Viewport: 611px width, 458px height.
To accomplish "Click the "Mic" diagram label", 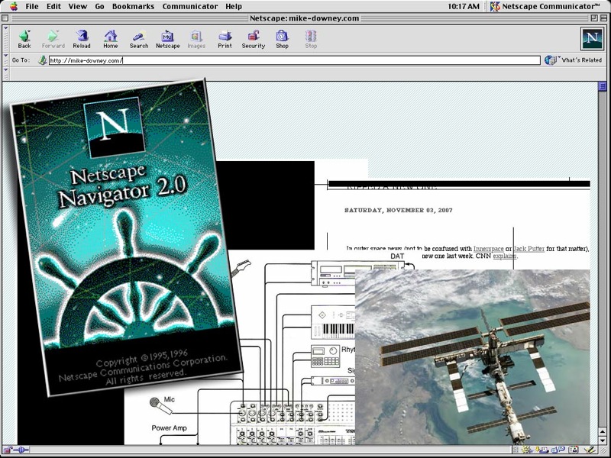I will [170, 399].
